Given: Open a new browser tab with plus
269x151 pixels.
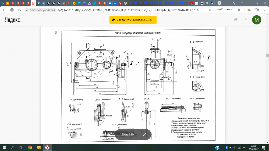Looking at the screenshot, I should pos(220,3).
